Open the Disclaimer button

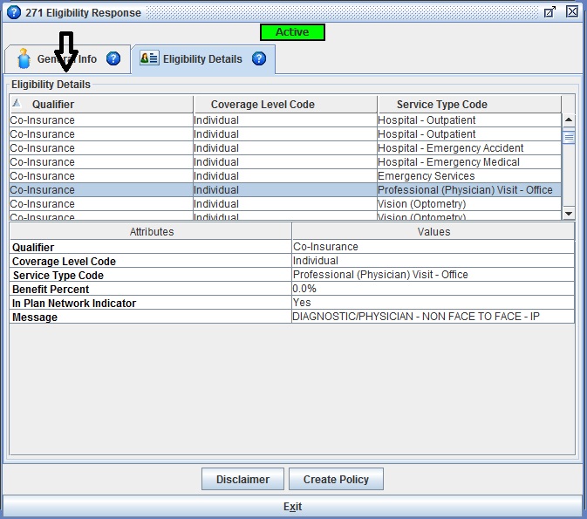point(242,479)
